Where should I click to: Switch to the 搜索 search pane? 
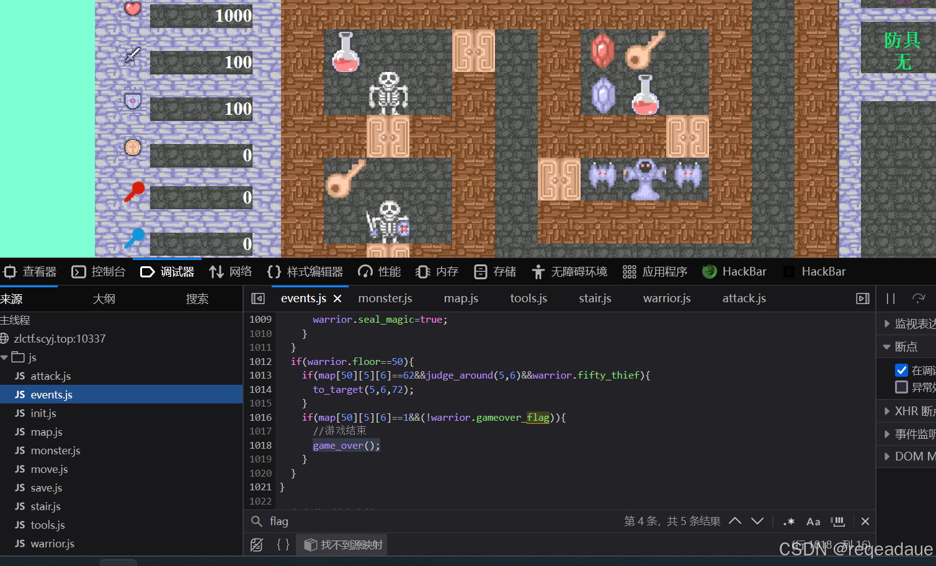(x=197, y=299)
